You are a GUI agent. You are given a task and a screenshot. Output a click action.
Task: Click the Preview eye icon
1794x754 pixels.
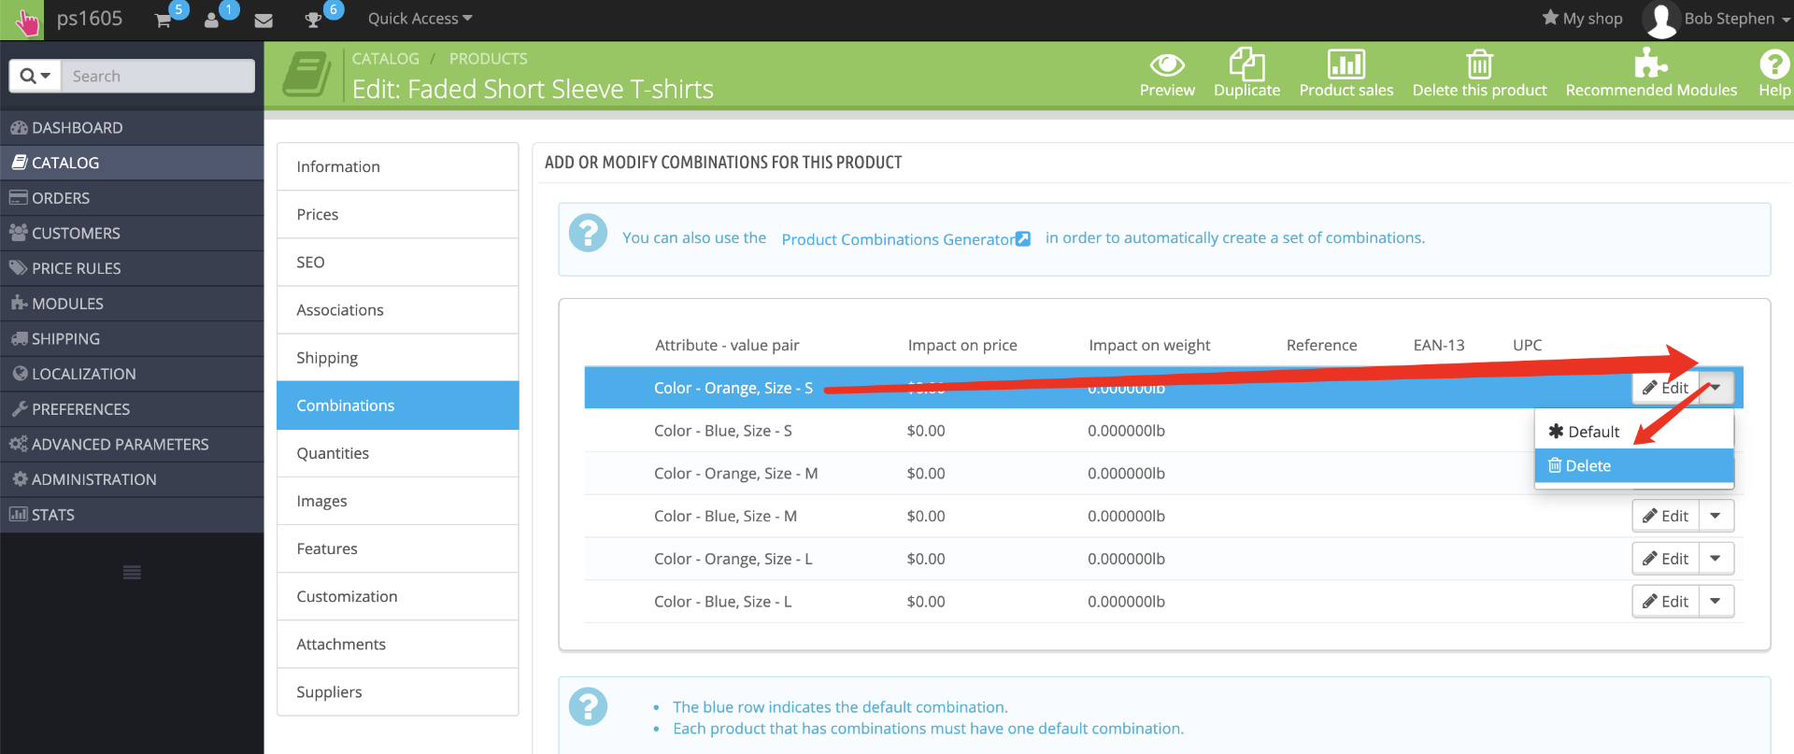pyautogui.click(x=1167, y=64)
